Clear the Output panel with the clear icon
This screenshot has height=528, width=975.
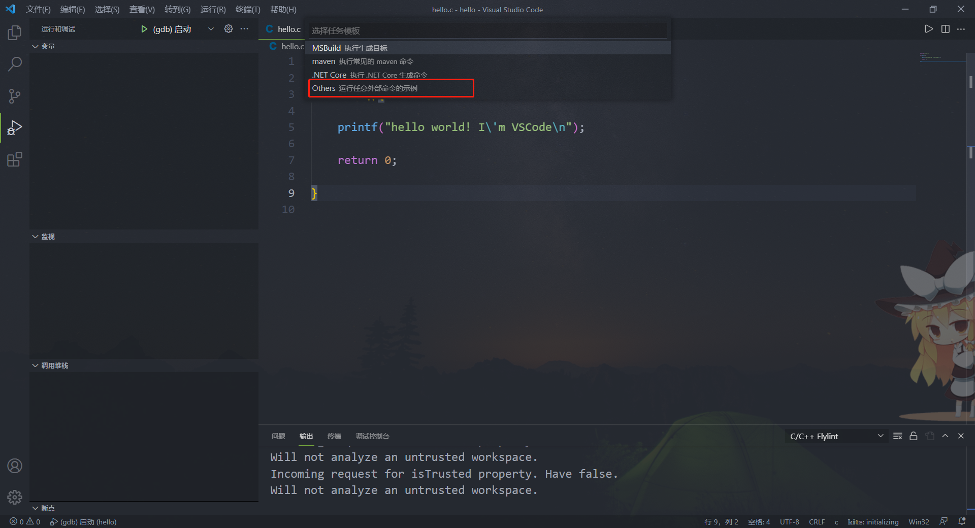click(x=897, y=436)
